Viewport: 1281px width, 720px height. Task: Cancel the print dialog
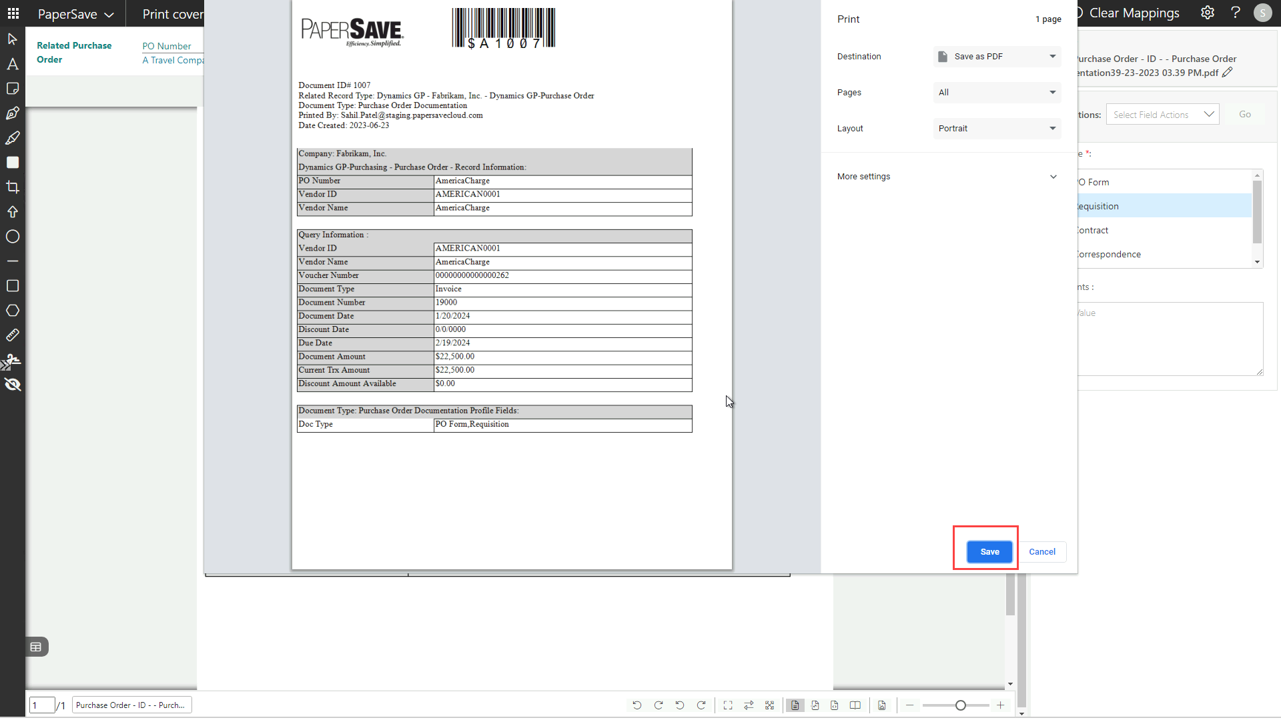pyautogui.click(x=1041, y=552)
